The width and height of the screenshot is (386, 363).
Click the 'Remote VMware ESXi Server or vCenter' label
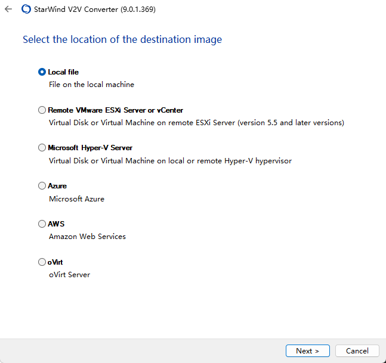(x=115, y=110)
